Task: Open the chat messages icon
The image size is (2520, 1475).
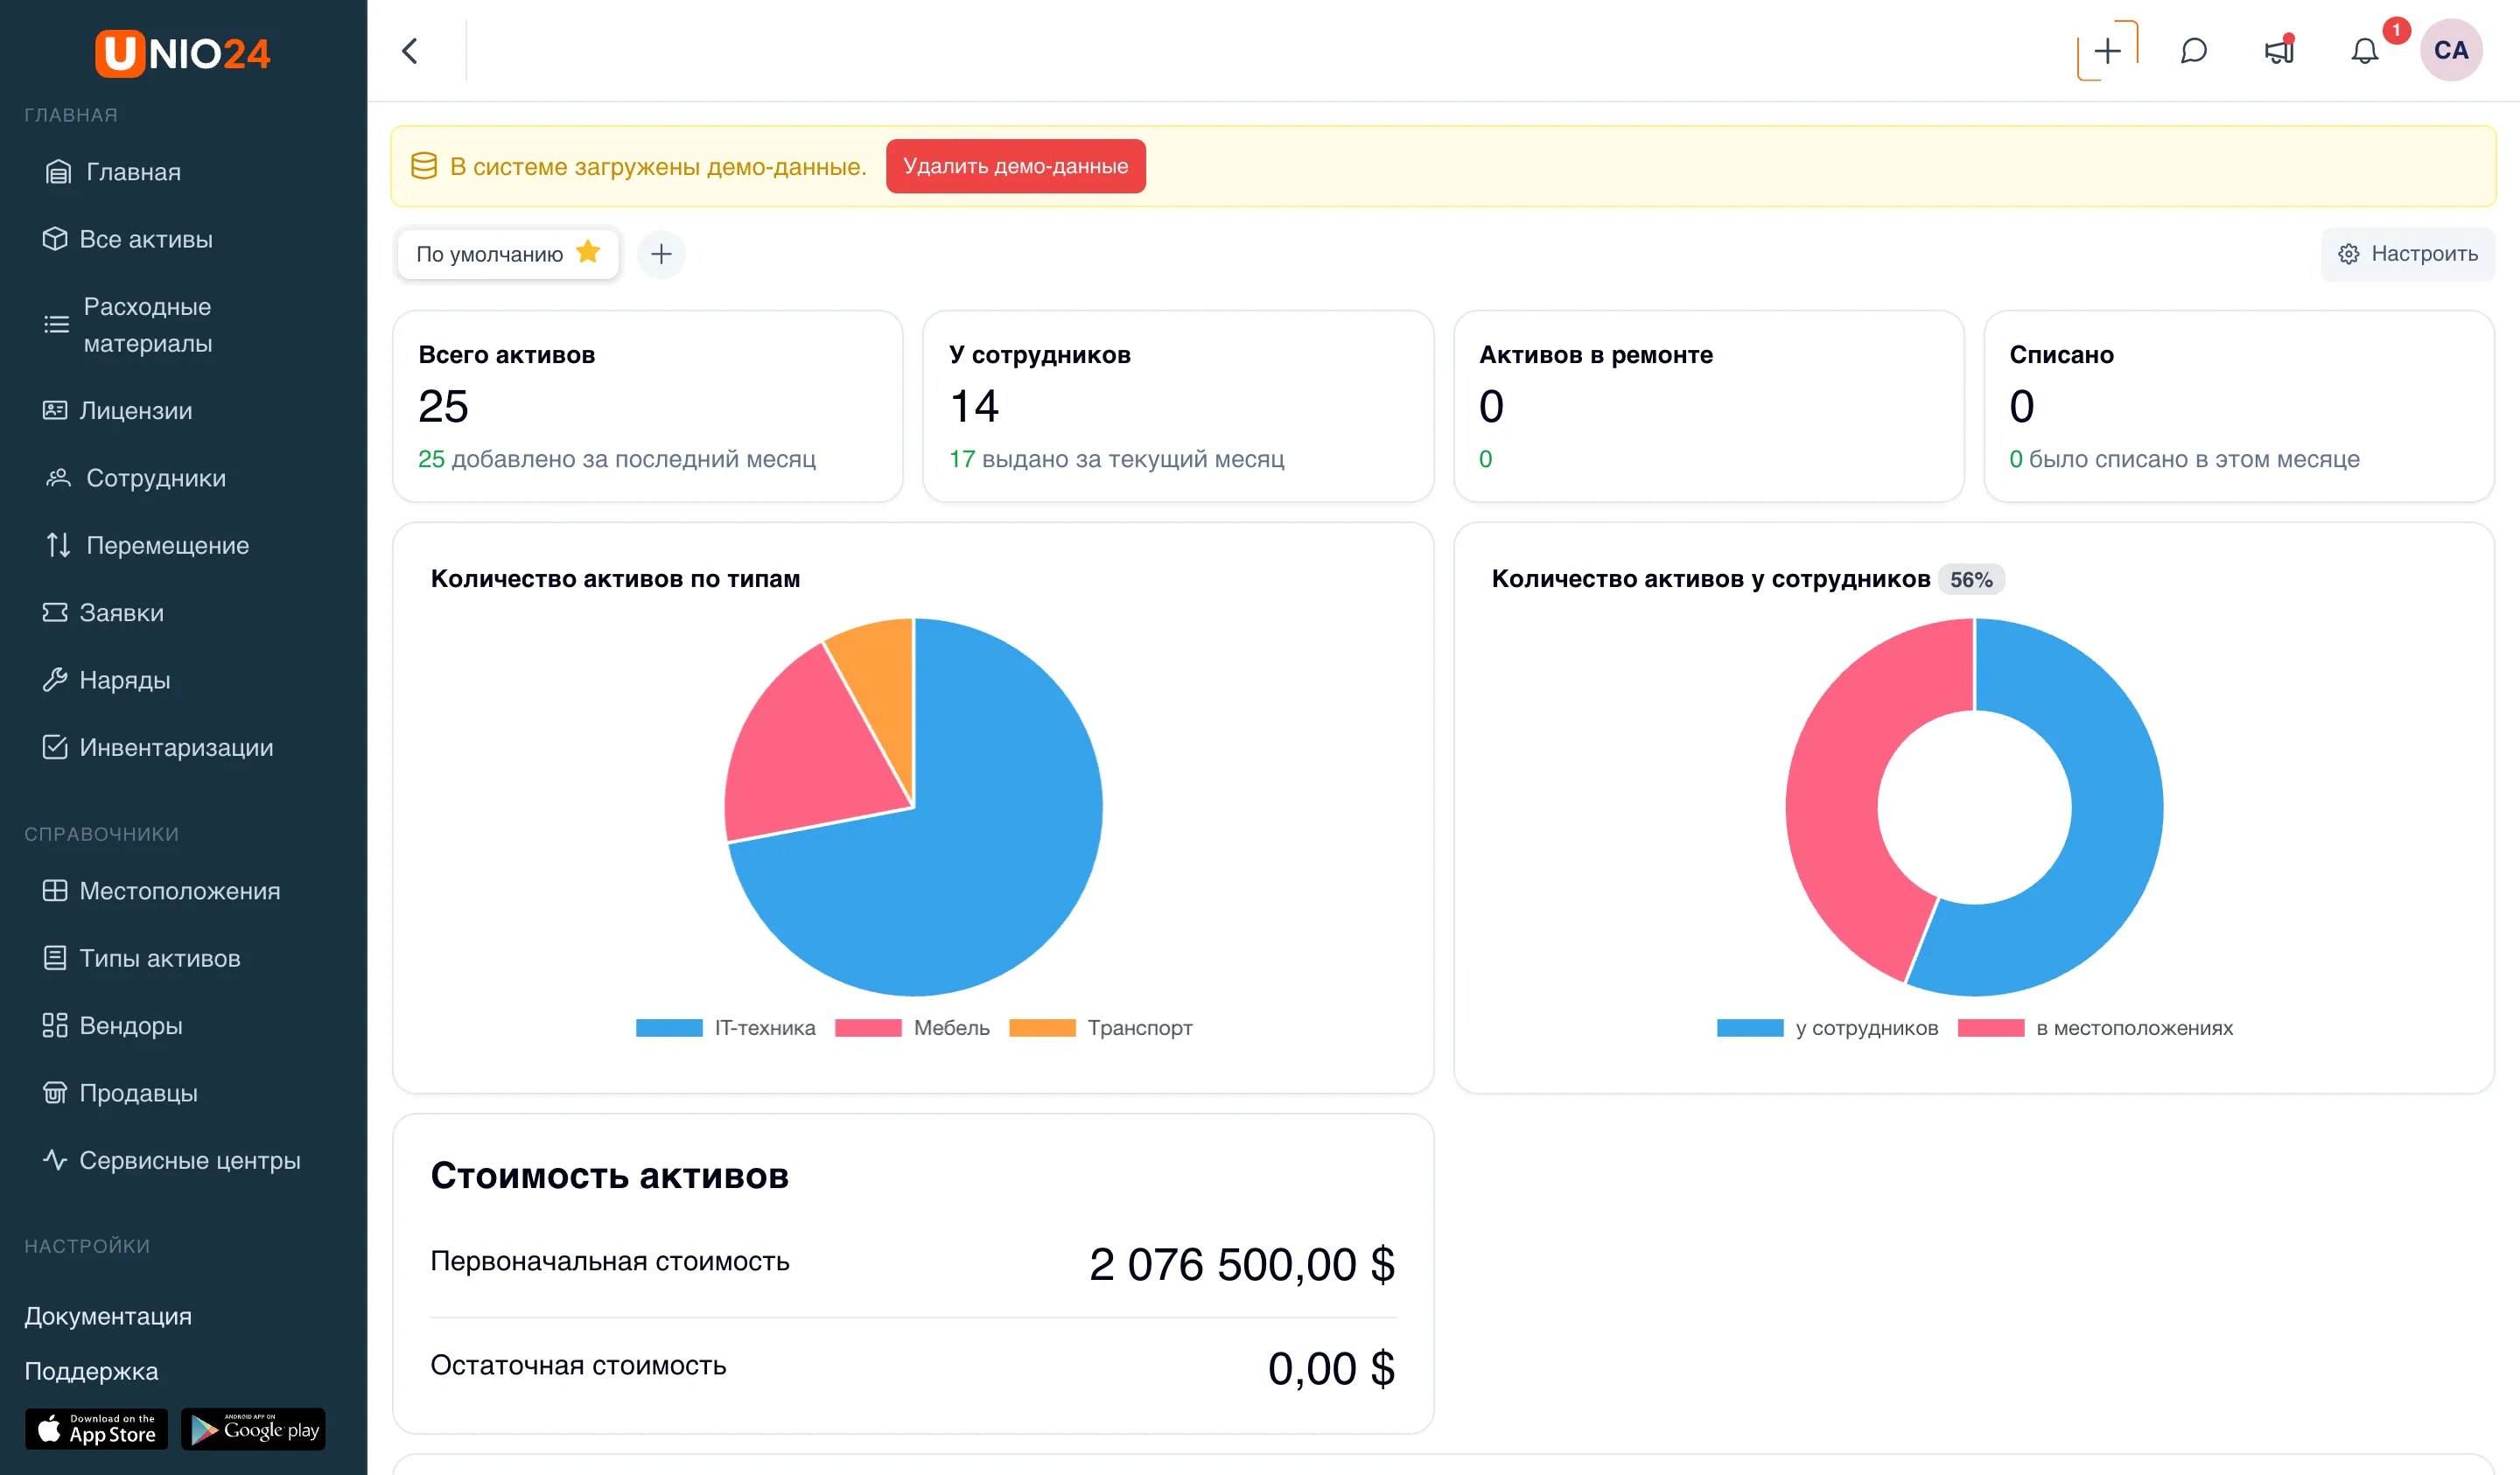Action: pos(2193,51)
